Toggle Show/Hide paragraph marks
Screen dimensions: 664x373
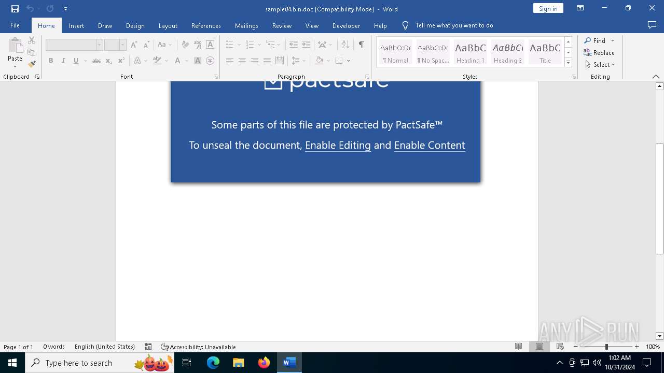pyautogui.click(x=361, y=45)
